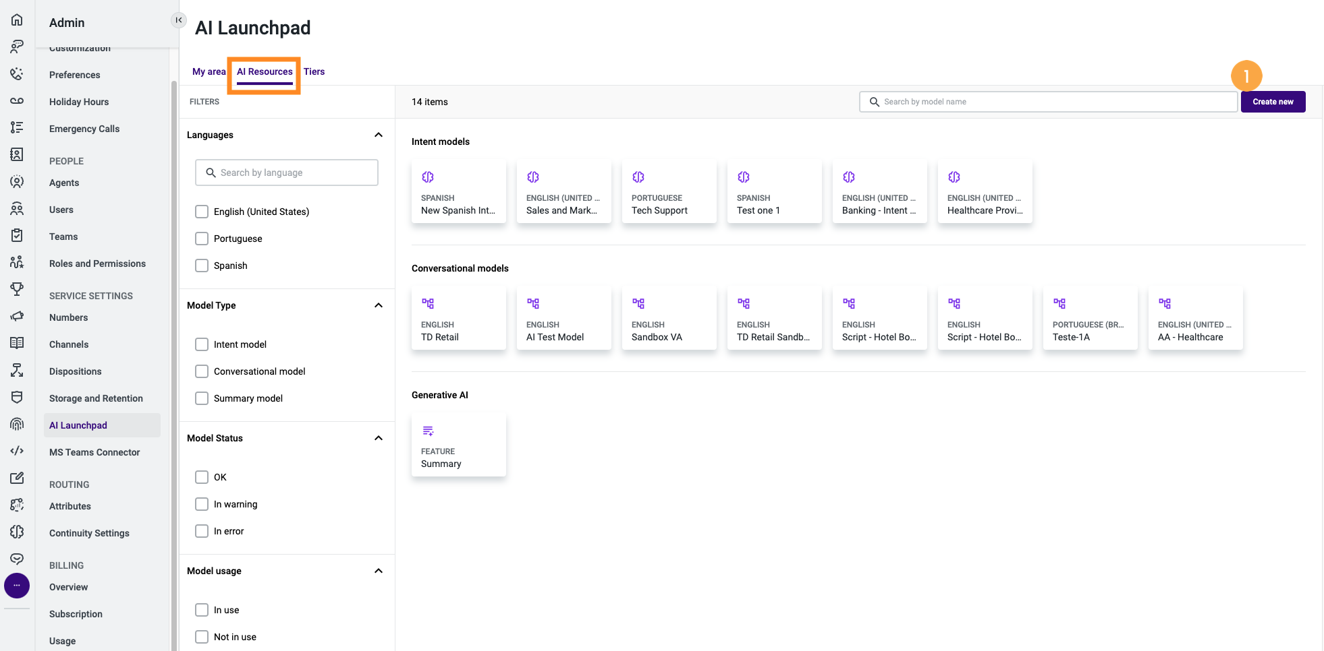The image size is (1324, 651).
Task: Open the Home icon in the left rail
Action: coord(17,20)
